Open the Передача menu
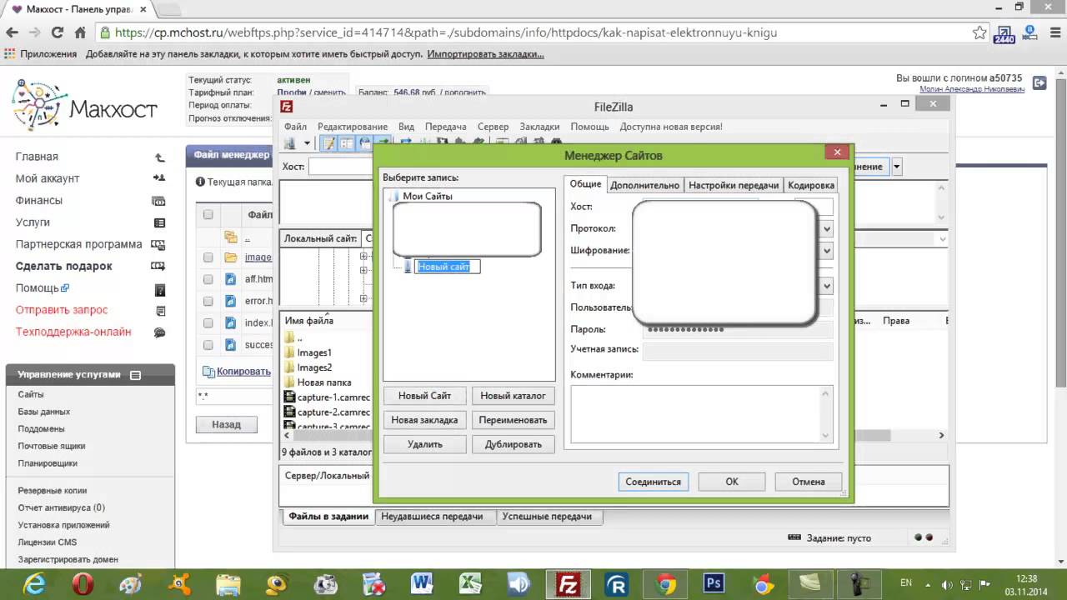The height and width of the screenshot is (600, 1067). [x=446, y=127]
